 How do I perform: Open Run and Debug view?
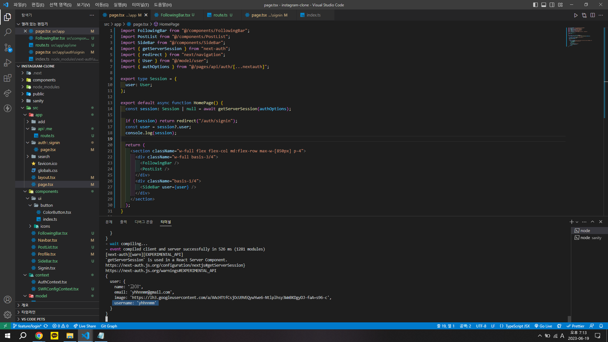click(x=8, y=63)
